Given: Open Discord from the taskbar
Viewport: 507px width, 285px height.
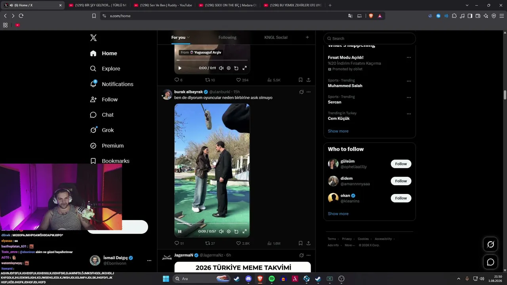Looking at the screenshot, I should pyautogui.click(x=248, y=279).
